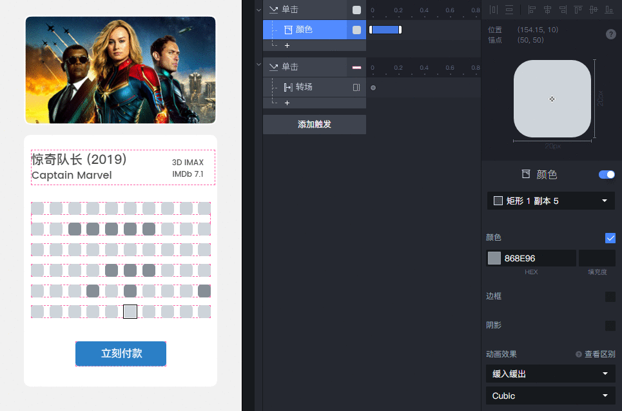Collapse the first 单击 trigger group
The image size is (622, 411).
click(258, 10)
